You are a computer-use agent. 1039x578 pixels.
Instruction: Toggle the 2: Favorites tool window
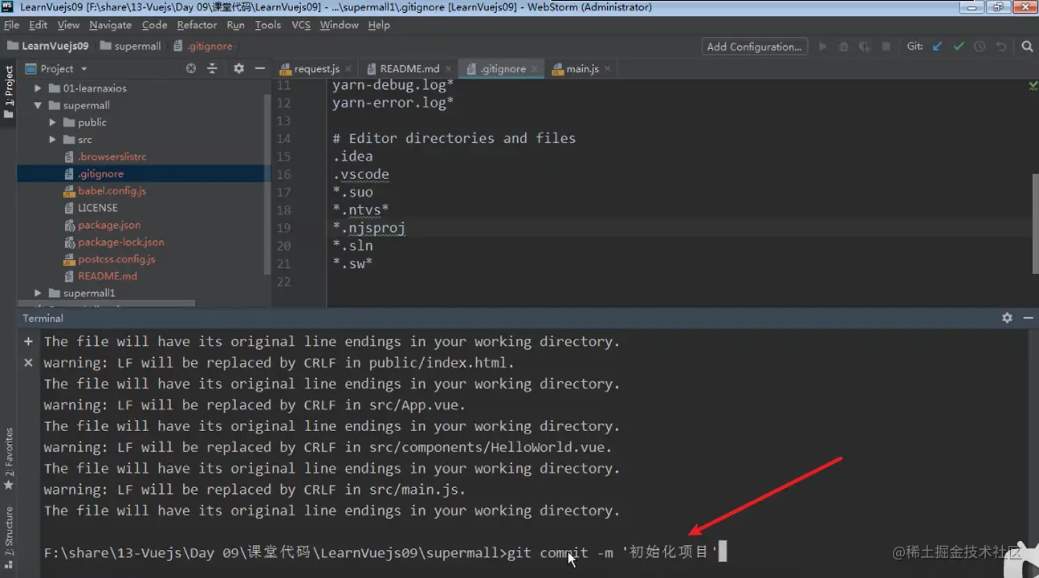pos(9,459)
